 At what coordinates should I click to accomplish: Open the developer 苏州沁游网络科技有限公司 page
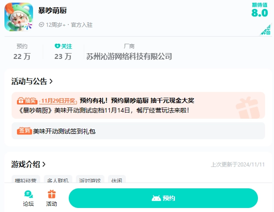(x=129, y=56)
